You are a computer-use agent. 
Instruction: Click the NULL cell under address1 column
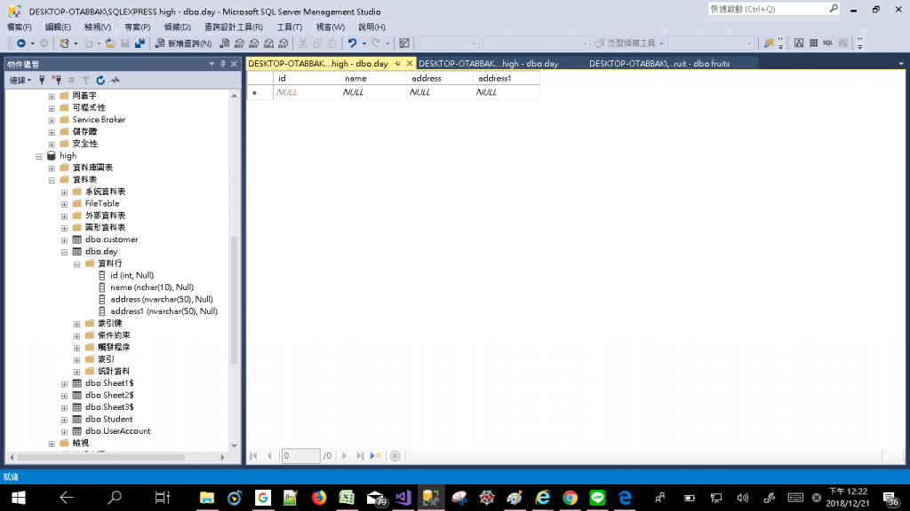507,92
